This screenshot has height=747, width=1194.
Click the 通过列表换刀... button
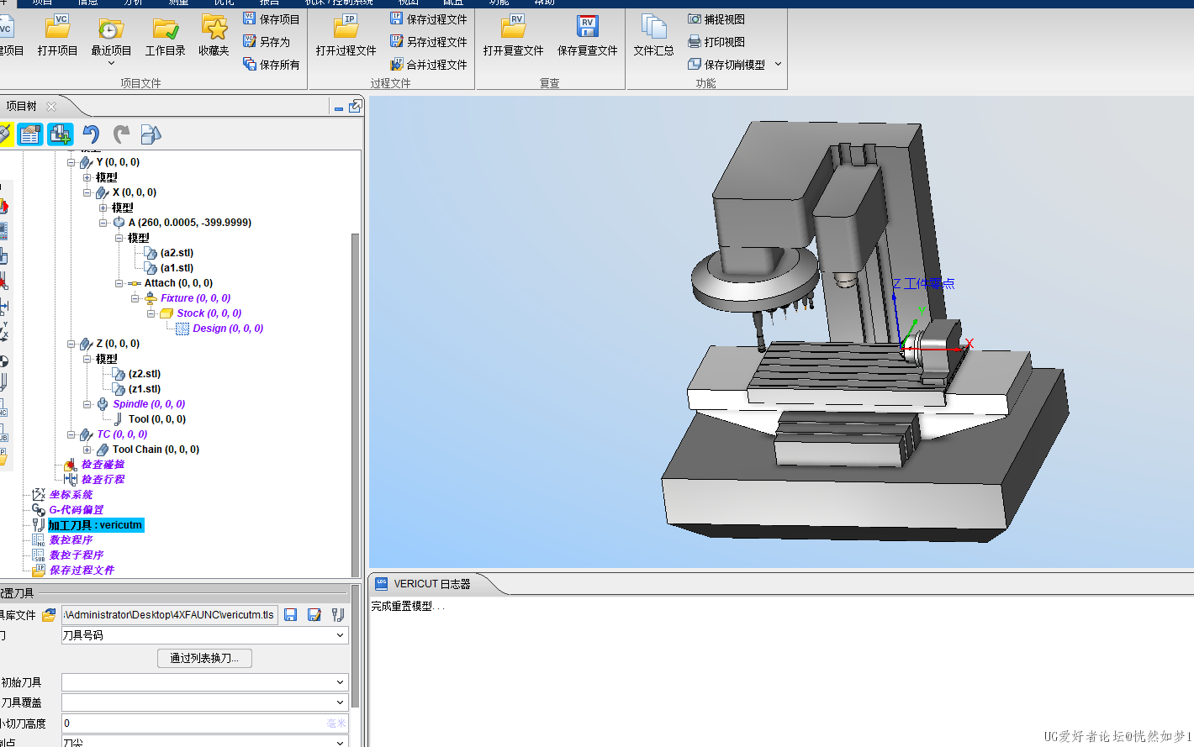(x=204, y=658)
